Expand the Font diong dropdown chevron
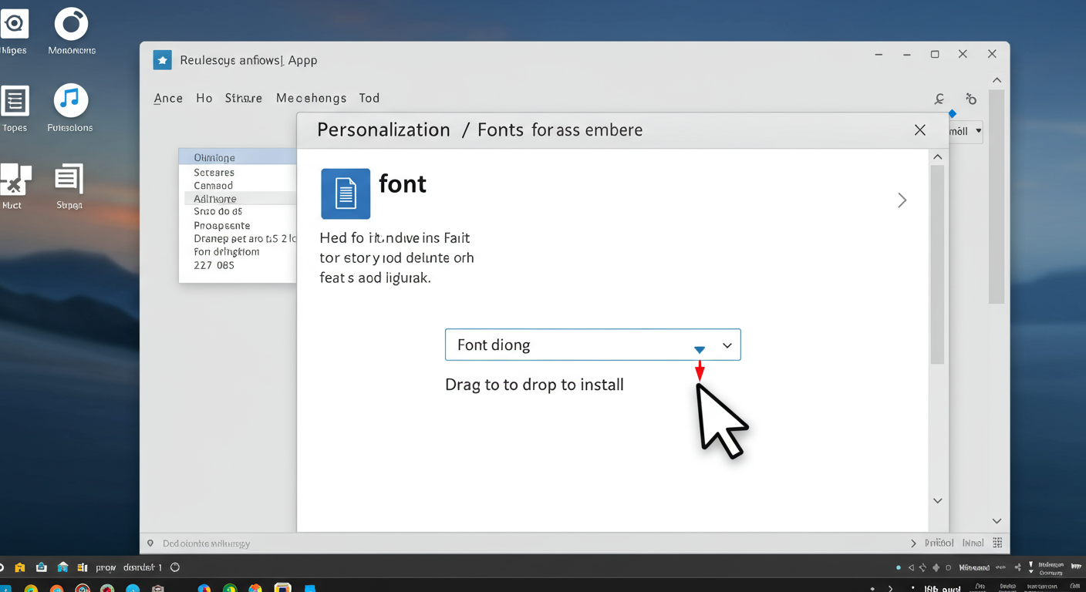Viewport: 1086px width, 592px height. [727, 345]
